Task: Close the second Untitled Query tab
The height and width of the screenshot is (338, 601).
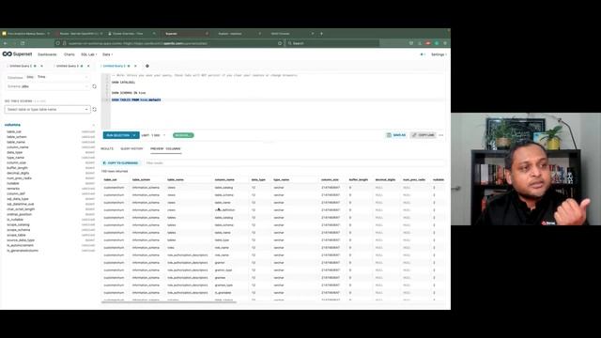Action: click(88, 66)
